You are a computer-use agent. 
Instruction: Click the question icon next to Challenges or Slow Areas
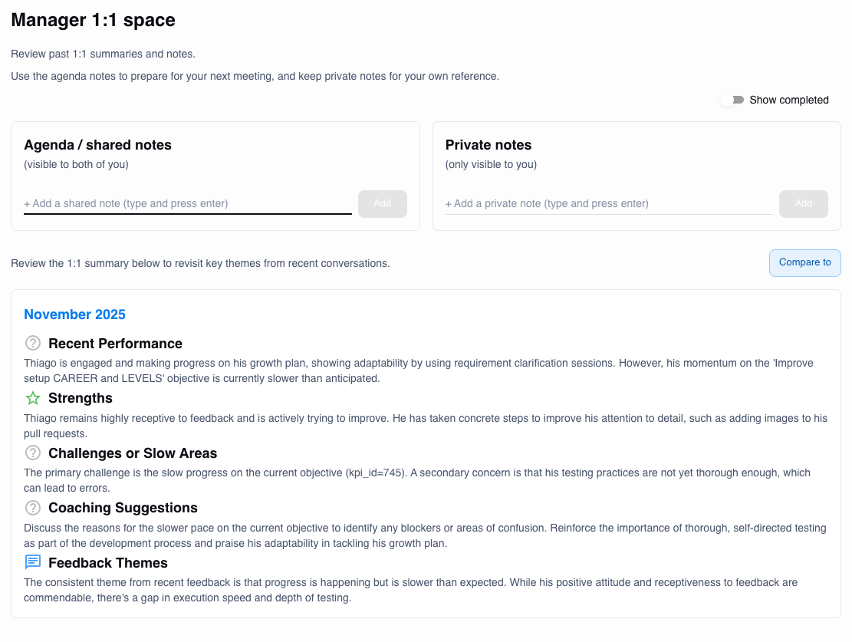coord(33,453)
